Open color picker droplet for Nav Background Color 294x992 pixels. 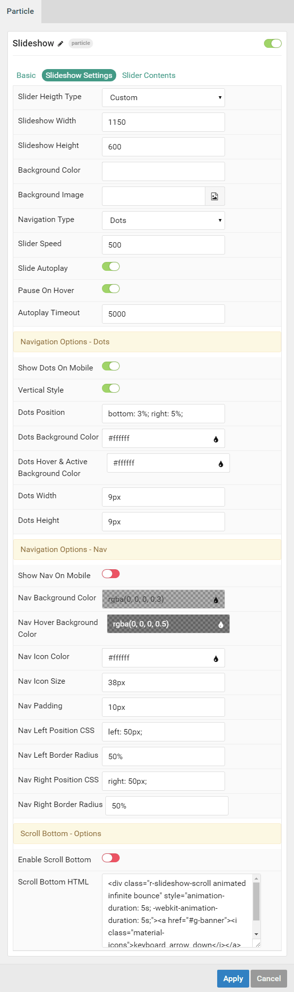(216, 600)
